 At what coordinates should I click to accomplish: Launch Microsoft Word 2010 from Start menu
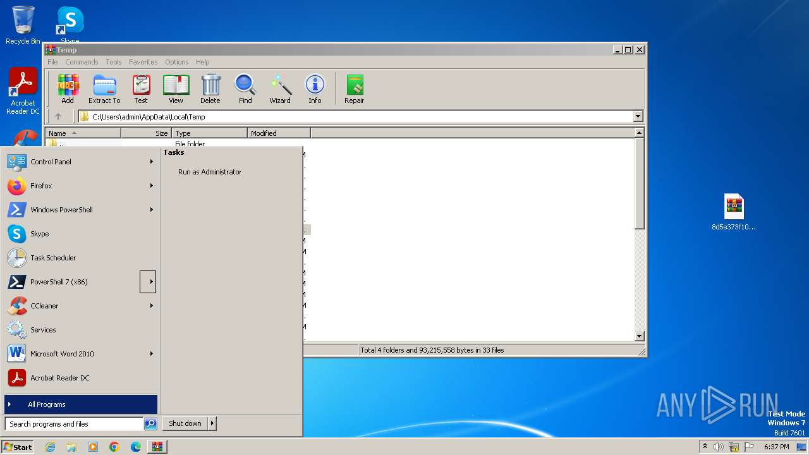[81, 354]
